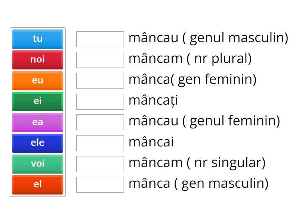The image size is (299, 224).
Task: Click the answer box beside "mâncau ( genul feminin)"
Action: [99, 122]
